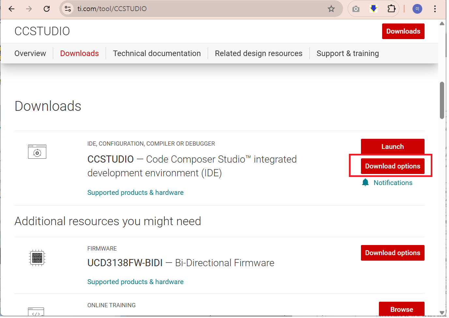
Task: Click the address bar URL ti.com/tool/CCSTUDIO
Action: 112,9
